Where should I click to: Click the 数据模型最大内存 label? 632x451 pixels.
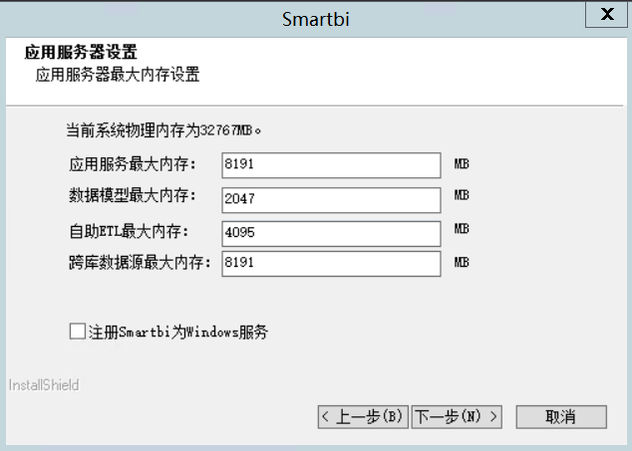coord(133,195)
